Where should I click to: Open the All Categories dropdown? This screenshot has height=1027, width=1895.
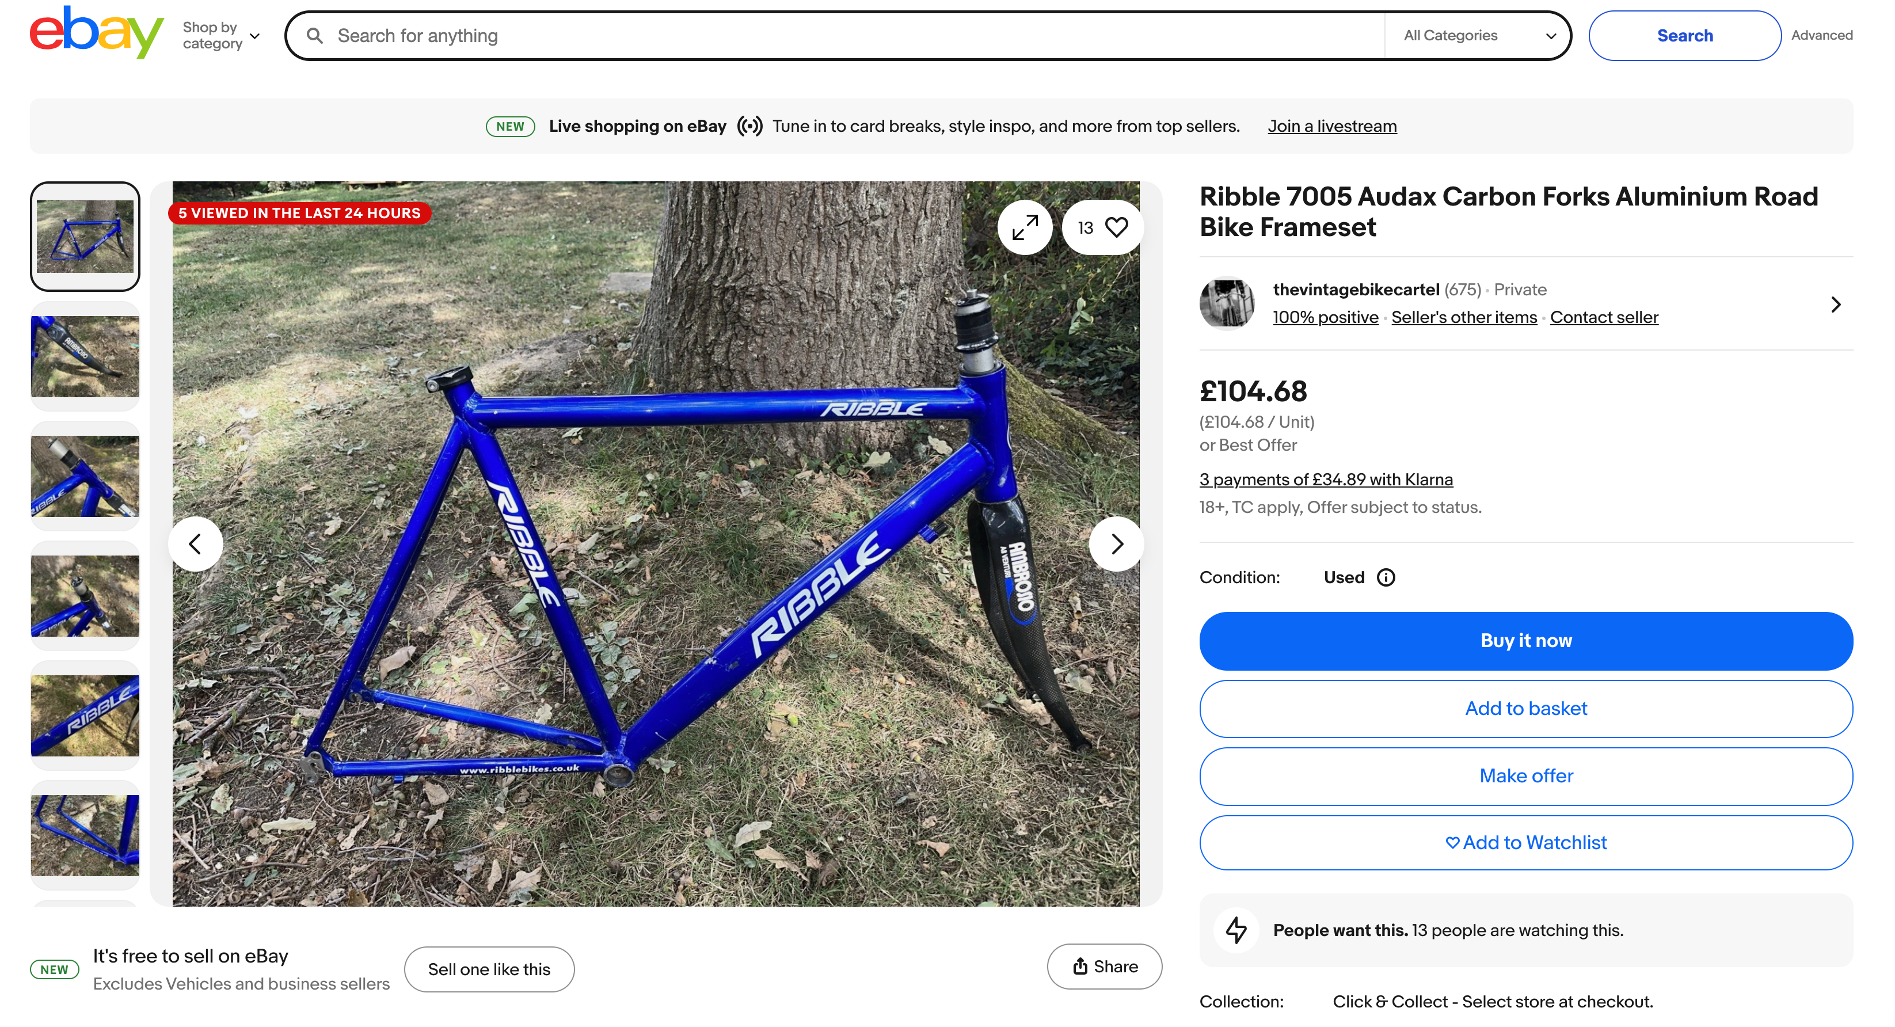coord(1479,35)
